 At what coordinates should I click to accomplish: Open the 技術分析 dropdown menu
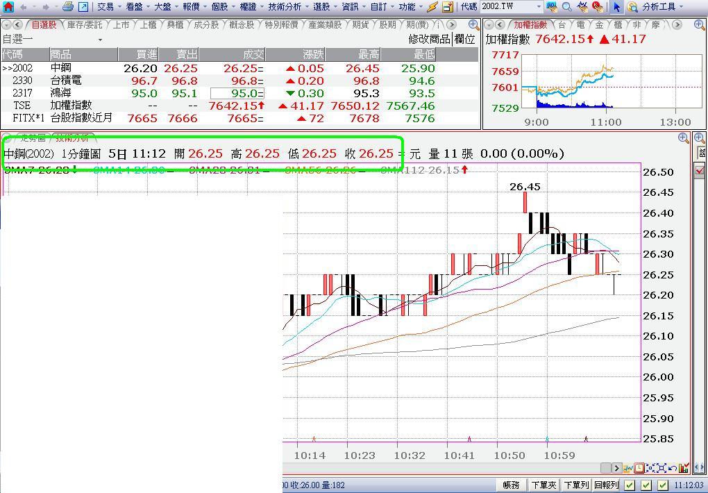pyautogui.click(x=288, y=7)
